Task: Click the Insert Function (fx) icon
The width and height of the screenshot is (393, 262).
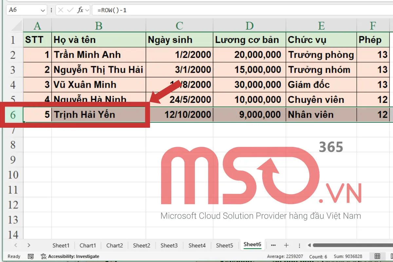Action: point(81,10)
